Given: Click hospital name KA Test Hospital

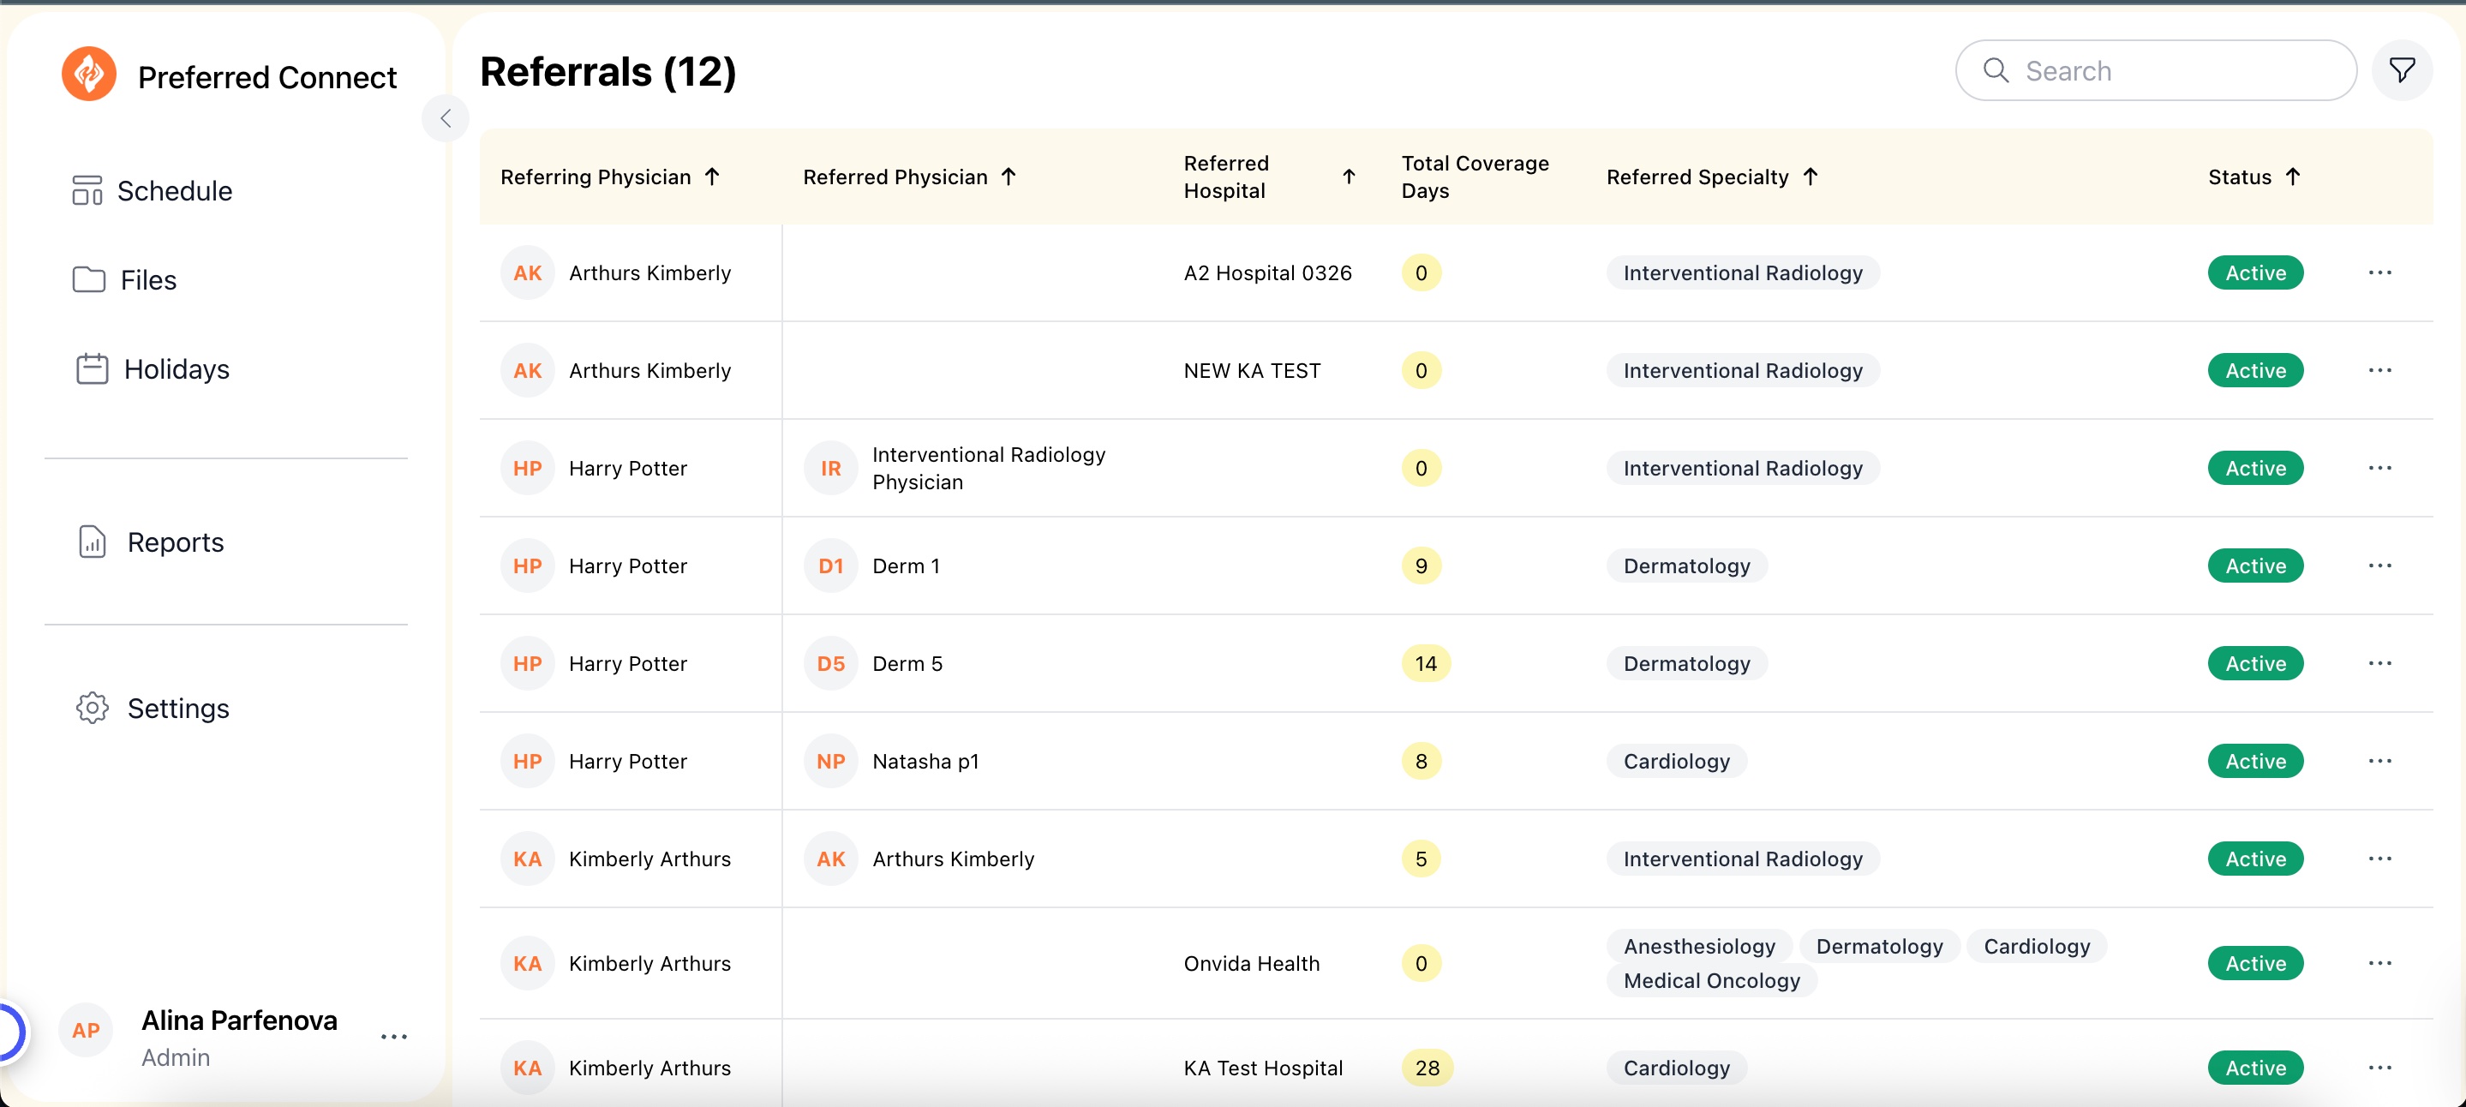Looking at the screenshot, I should pos(1263,1068).
